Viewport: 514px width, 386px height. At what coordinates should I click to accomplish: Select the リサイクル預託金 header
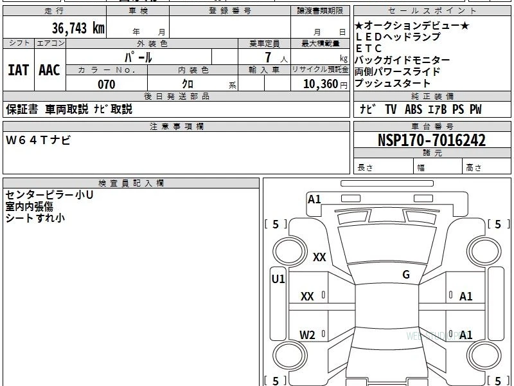[x=320, y=70]
